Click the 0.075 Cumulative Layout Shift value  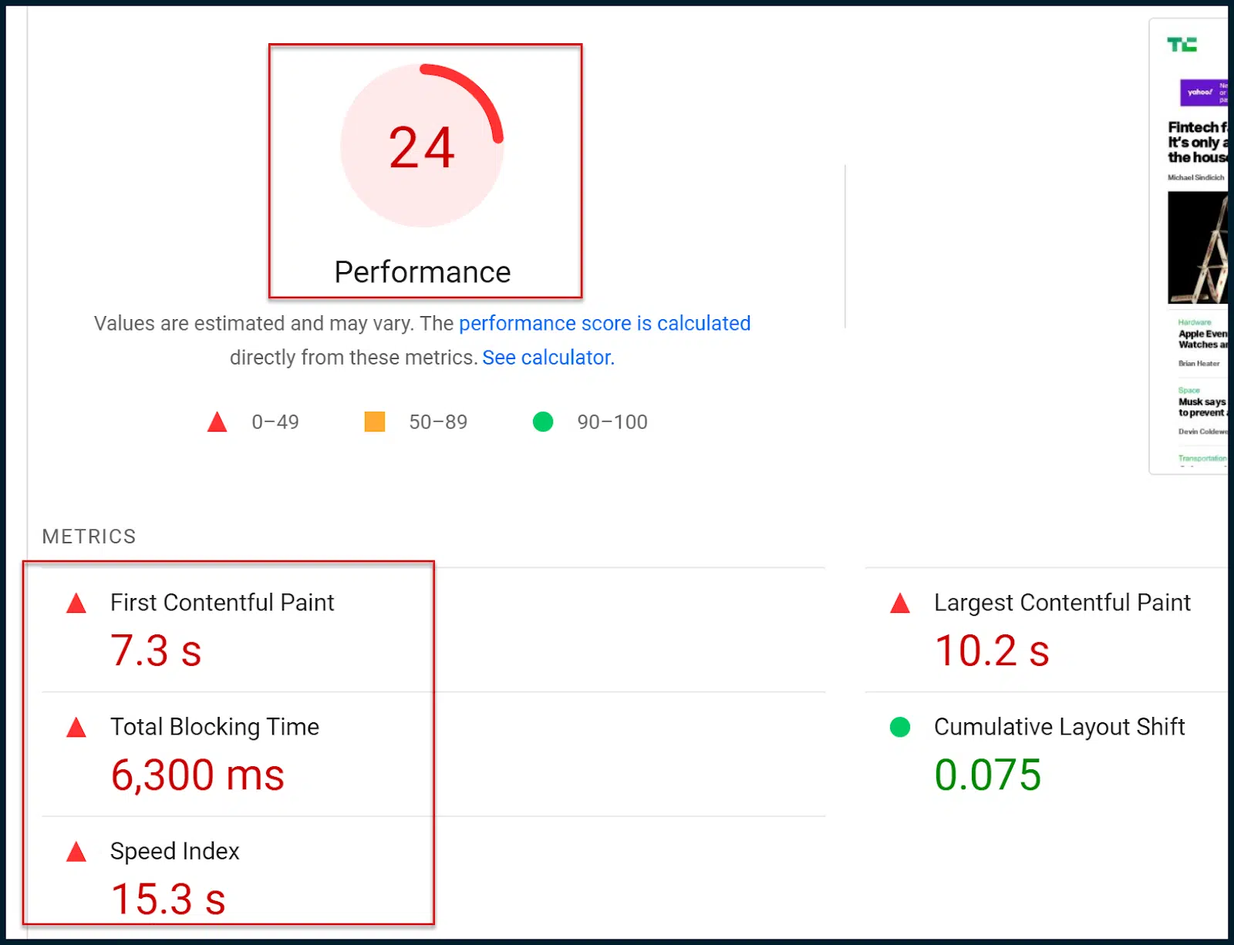click(988, 775)
